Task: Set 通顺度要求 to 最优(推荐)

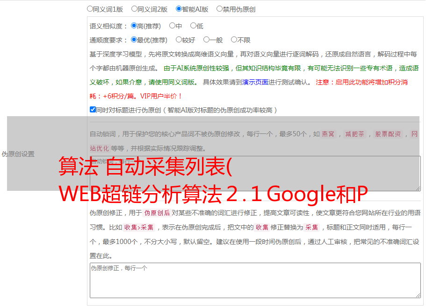Action: 134,40
